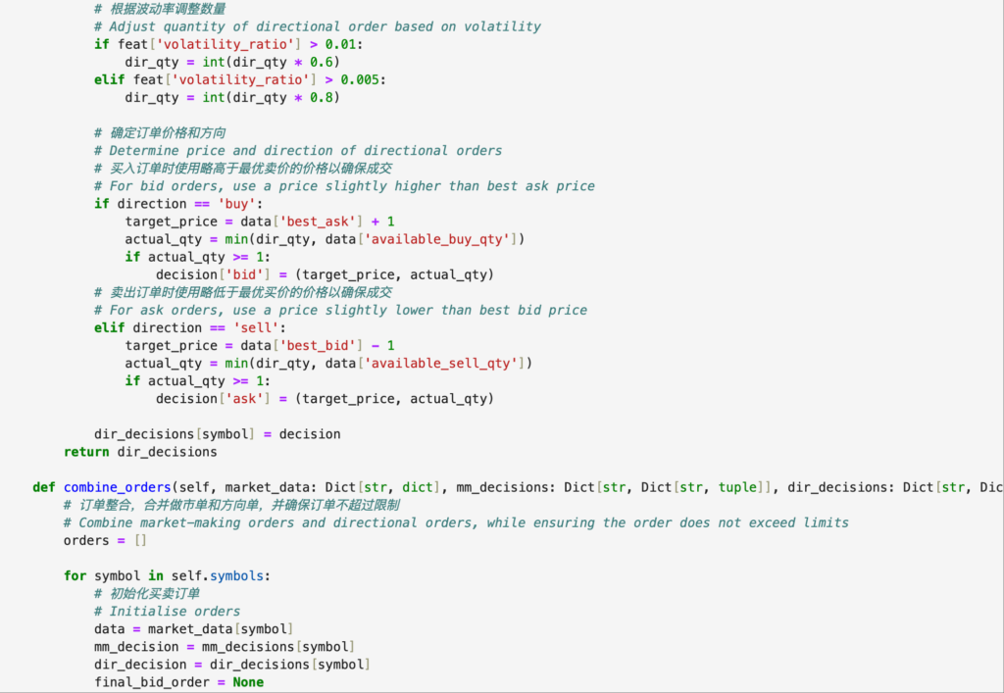Click the 'Initialise orders' comment

(x=175, y=611)
